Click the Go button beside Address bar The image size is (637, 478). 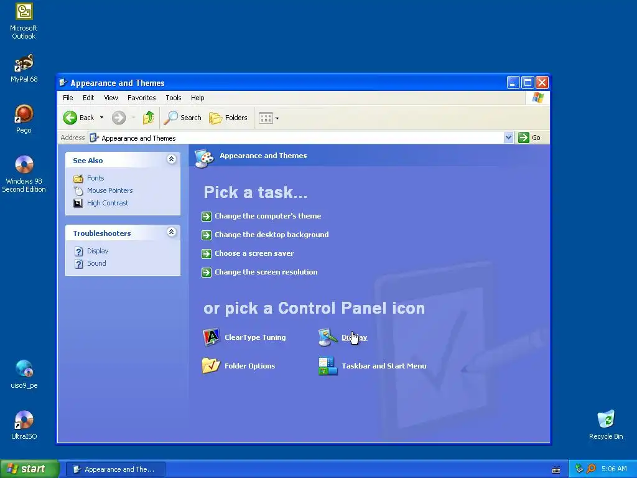tap(530, 138)
